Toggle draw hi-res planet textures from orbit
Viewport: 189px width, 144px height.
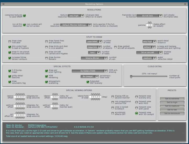10,53
